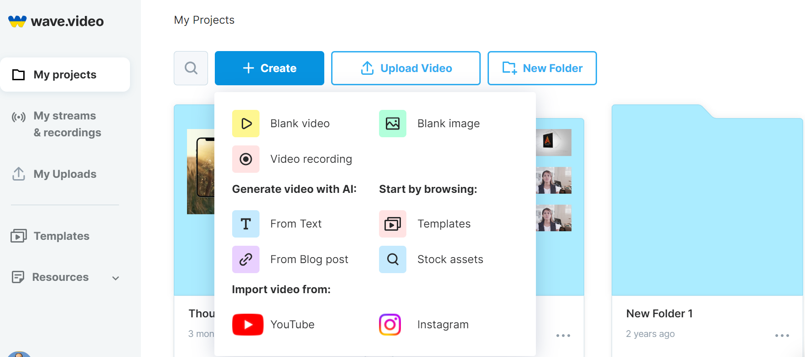Screen dimensions: 805x357
Task: Expand the Resources chevron arrow
Action: pos(116,278)
